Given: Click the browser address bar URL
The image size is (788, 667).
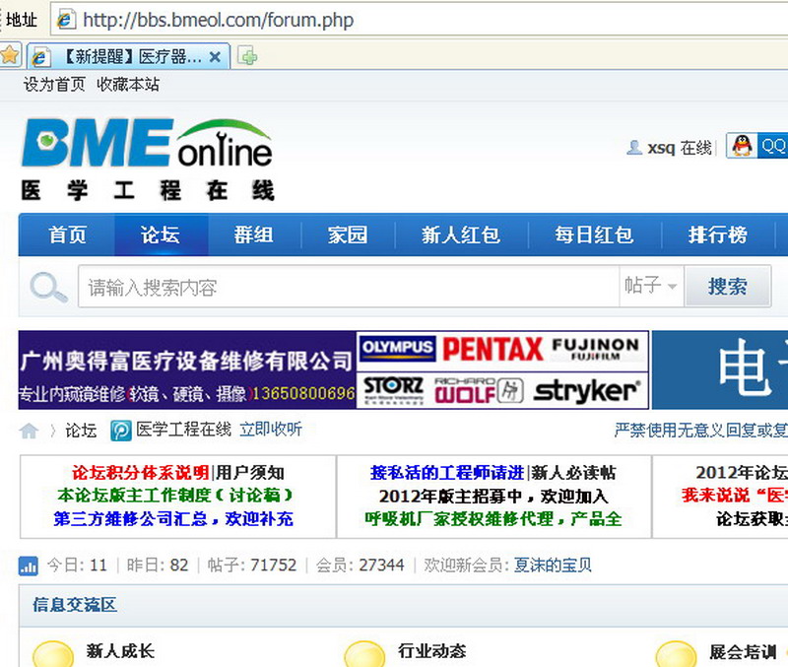Looking at the screenshot, I should [x=218, y=20].
